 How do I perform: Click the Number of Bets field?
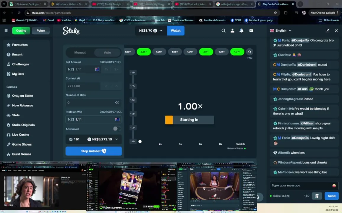pos(94,102)
